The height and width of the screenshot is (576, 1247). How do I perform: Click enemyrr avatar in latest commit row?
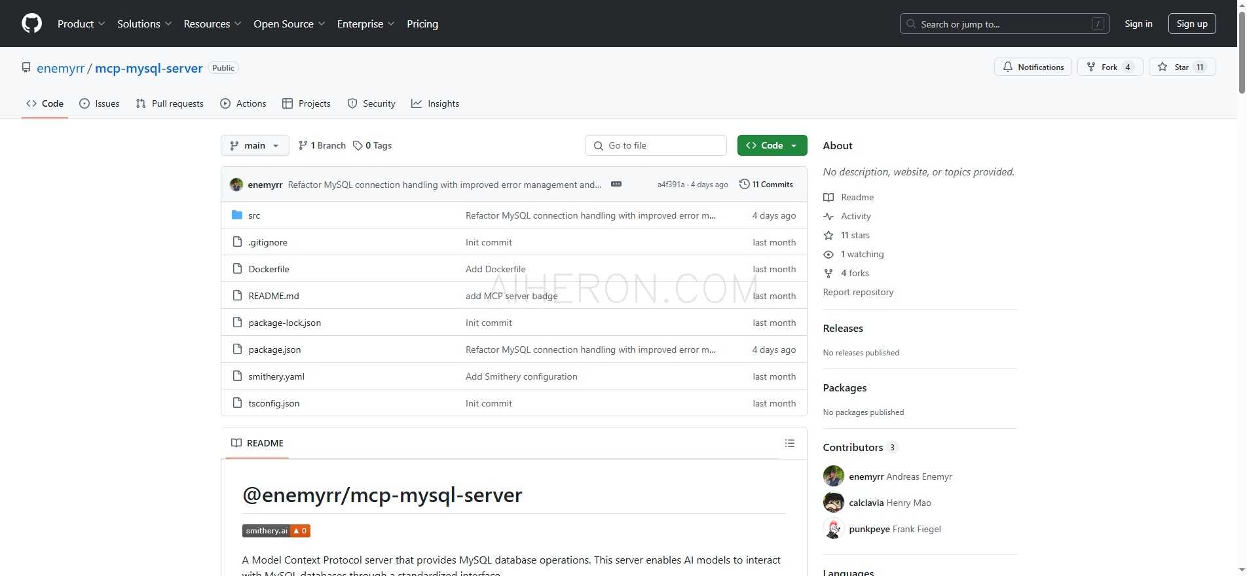click(236, 185)
